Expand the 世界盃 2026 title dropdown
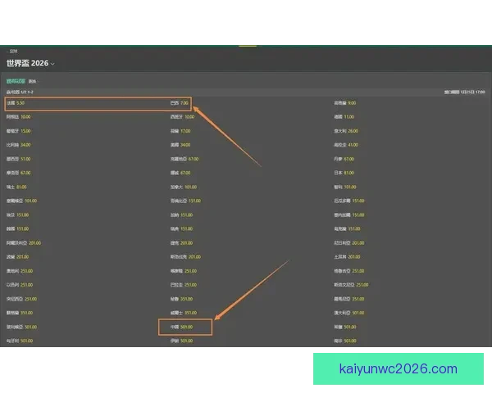492x393 pixels. 52,63
